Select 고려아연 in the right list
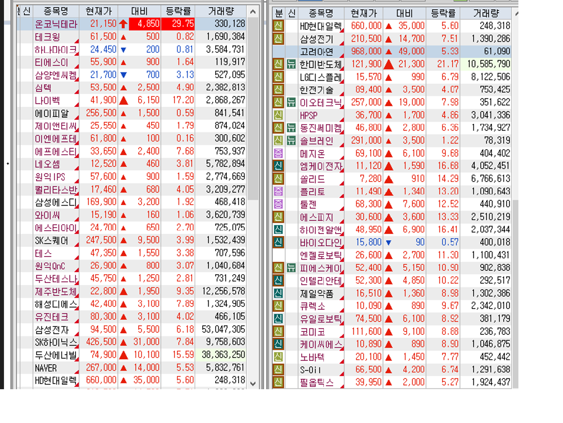Screen dimensions: 563x423 (392, 51)
